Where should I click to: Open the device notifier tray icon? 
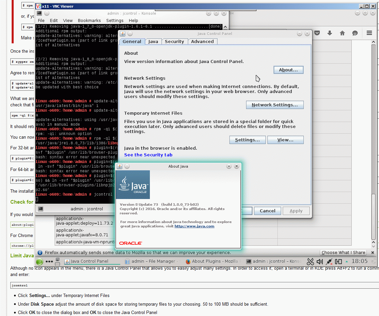pyautogui.click(x=338, y=262)
